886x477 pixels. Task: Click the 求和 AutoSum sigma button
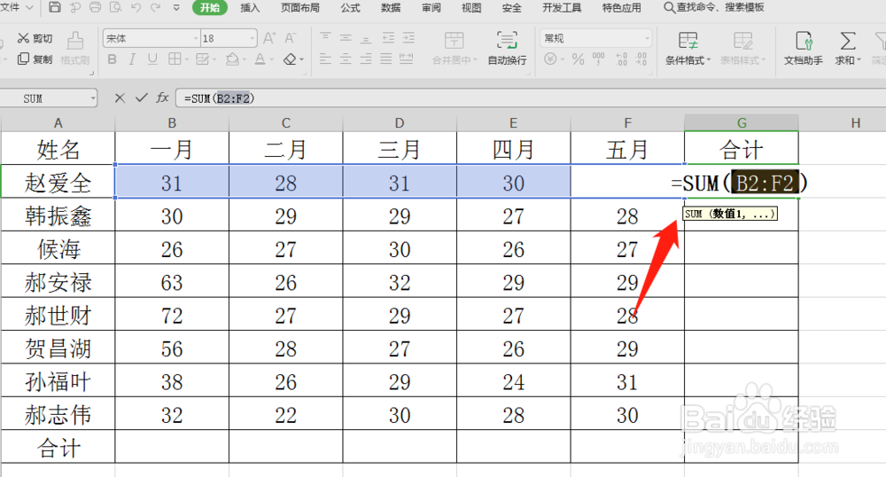[x=848, y=48]
